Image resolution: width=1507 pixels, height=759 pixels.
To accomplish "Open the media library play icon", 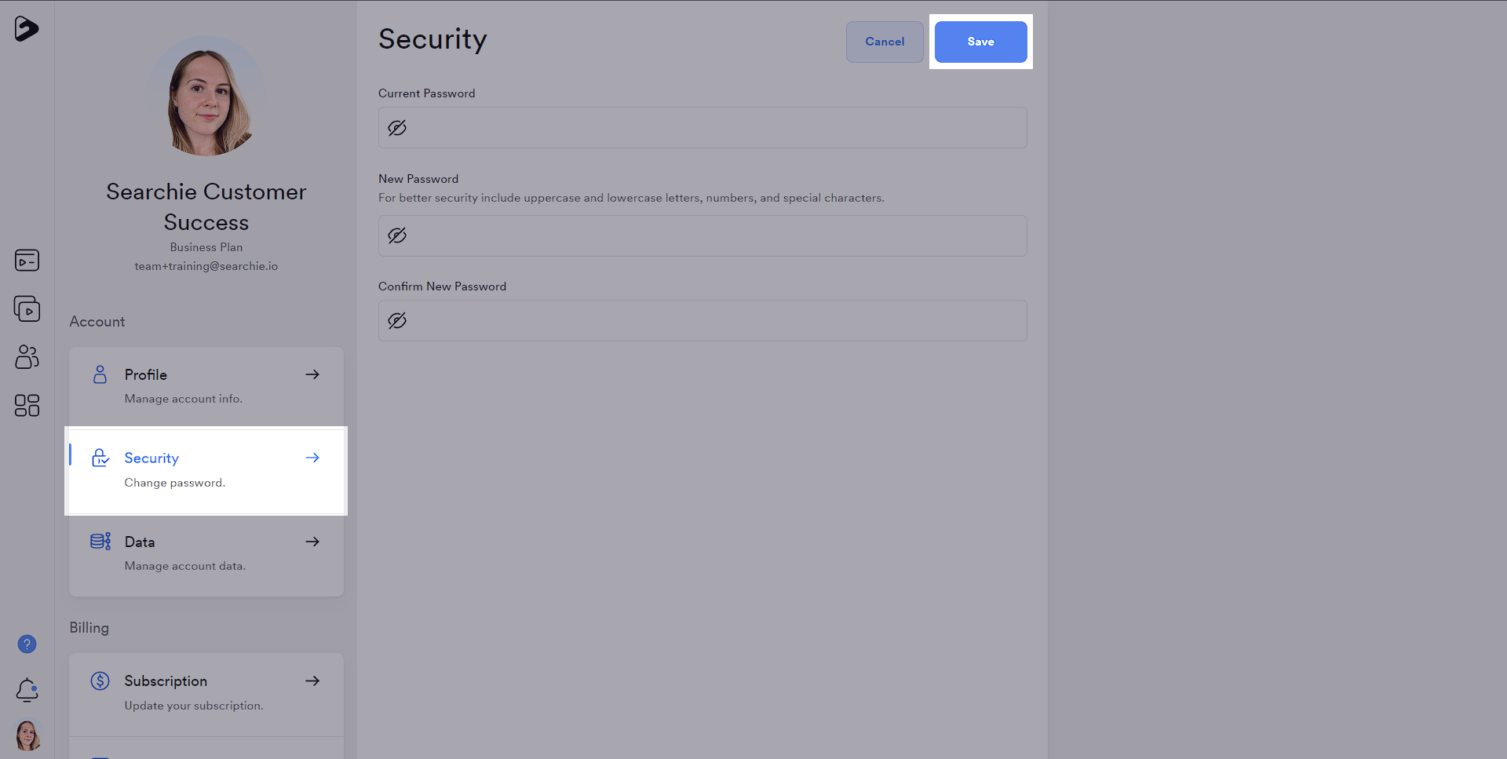I will [x=27, y=308].
